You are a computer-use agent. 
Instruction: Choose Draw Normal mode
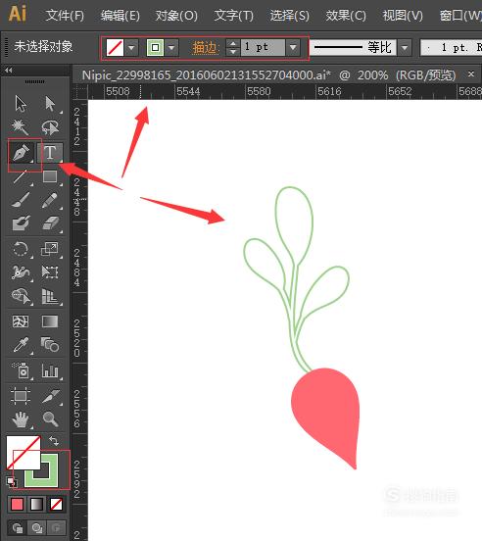click(17, 527)
